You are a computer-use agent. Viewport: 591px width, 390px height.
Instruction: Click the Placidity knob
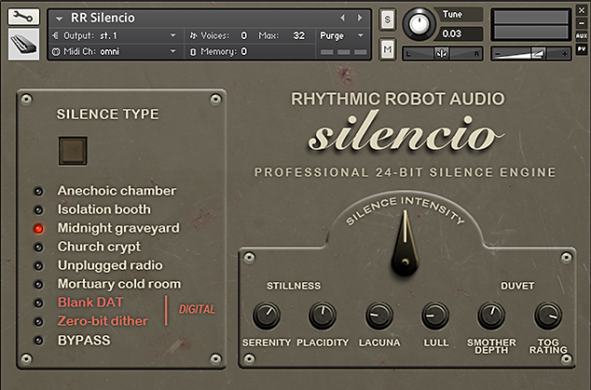pyautogui.click(x=323, y=316)
